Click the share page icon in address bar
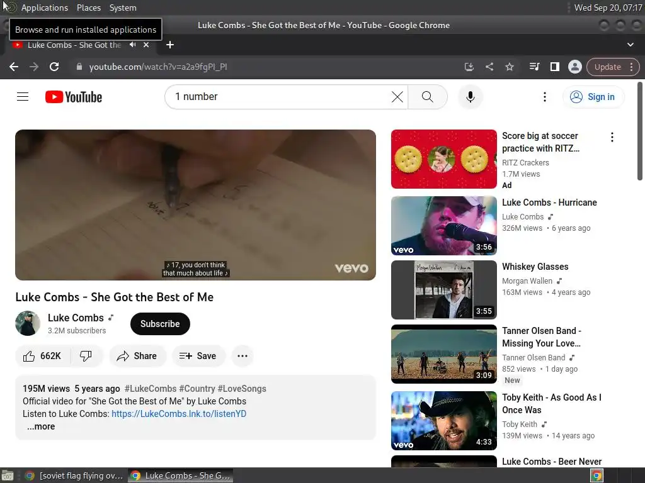This screenshot has width=645, height=483. tap(489, 67)
